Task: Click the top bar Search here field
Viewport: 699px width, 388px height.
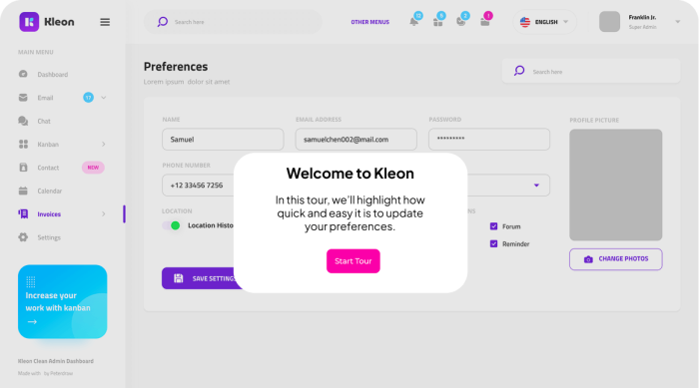Action: 233,22
